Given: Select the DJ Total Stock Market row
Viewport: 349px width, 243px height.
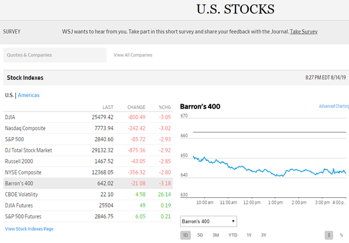Looking at the screenshot, I should tap(88, 150).
